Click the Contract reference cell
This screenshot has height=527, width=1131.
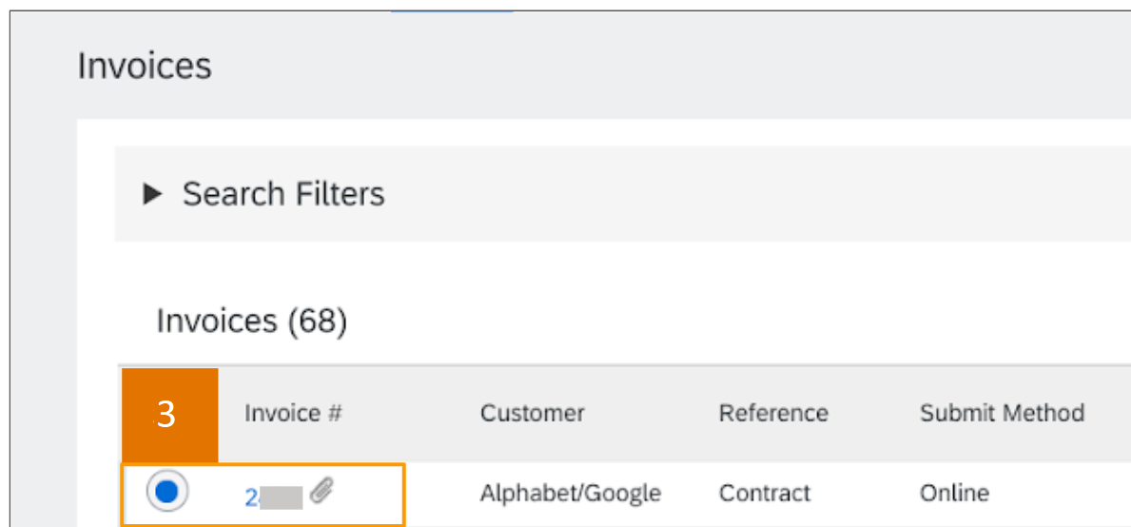[765, 493]
